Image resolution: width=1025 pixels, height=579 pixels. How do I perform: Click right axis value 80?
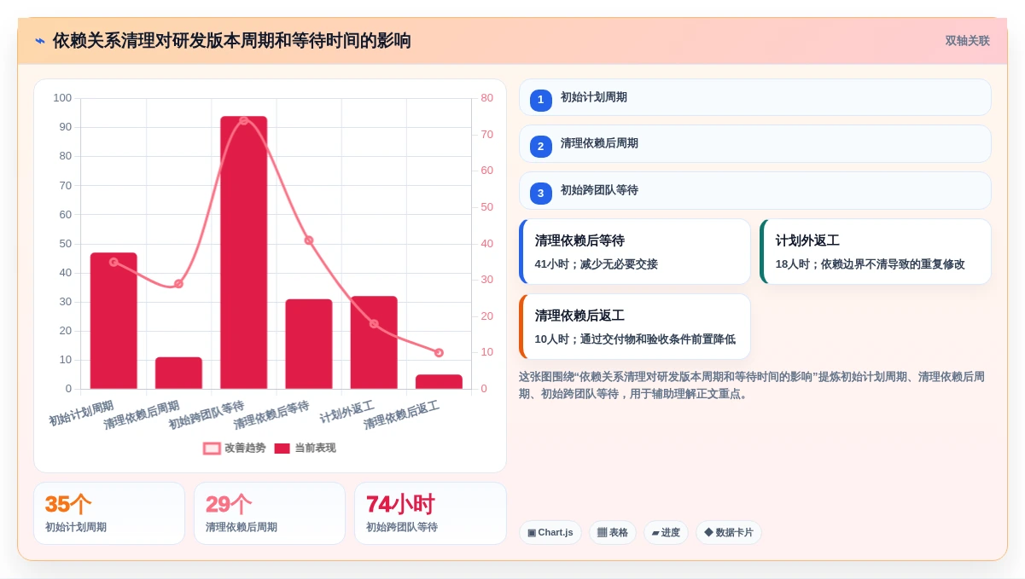click(486, 98)
